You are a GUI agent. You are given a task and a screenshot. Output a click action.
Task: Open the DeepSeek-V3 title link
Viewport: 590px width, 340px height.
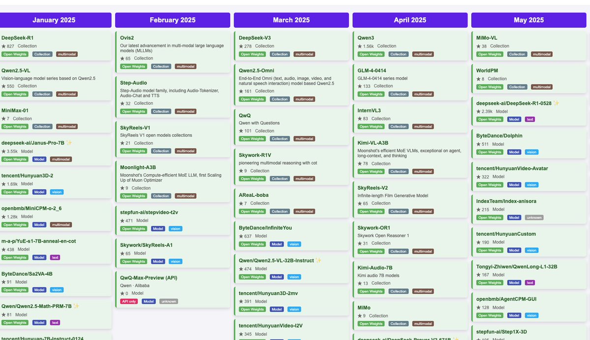tap(254, 38)
